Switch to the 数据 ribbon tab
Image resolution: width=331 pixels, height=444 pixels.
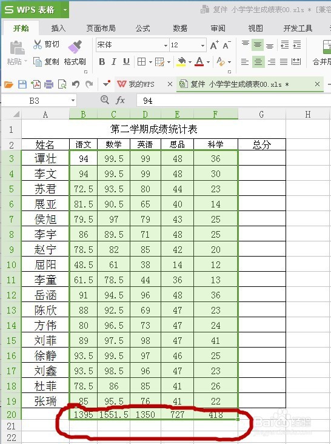click(180, 29)
